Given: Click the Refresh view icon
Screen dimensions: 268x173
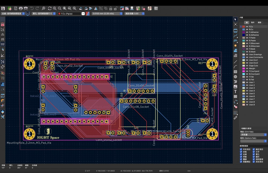Looking at the screenshot, I should (50, 9).
